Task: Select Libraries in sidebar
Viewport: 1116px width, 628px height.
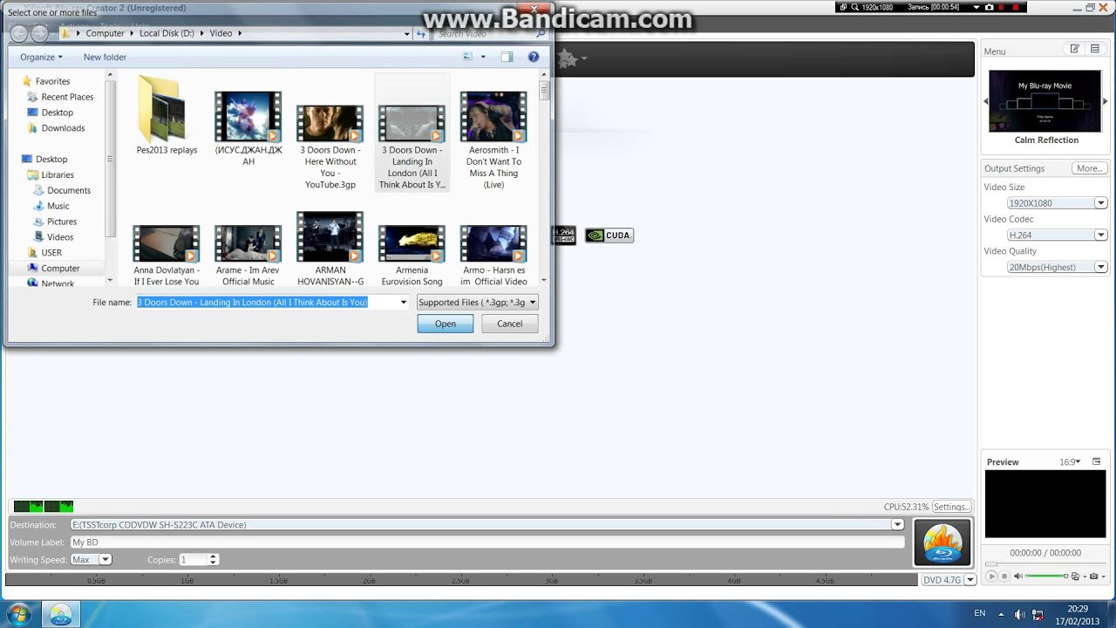Action: [58, 174]
